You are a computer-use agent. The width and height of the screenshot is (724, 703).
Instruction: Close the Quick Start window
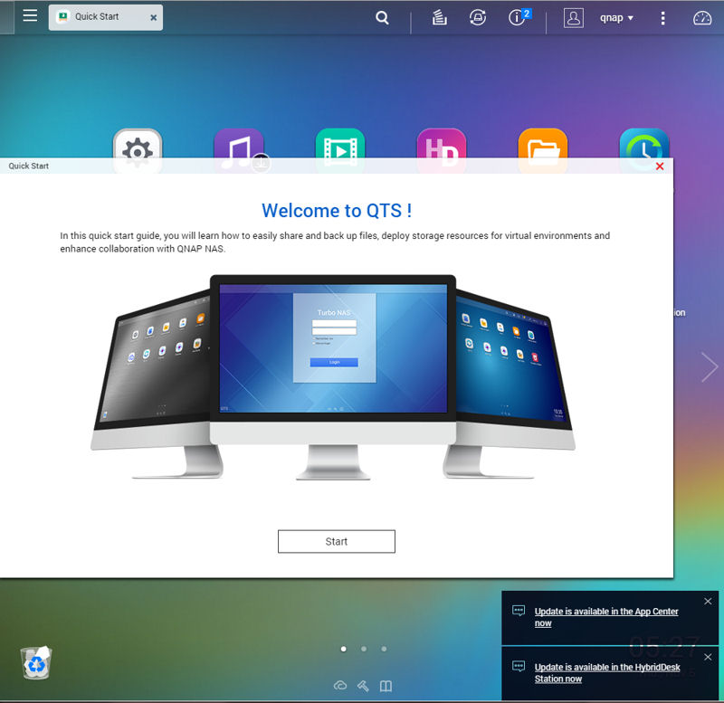[x=660, y=166]
